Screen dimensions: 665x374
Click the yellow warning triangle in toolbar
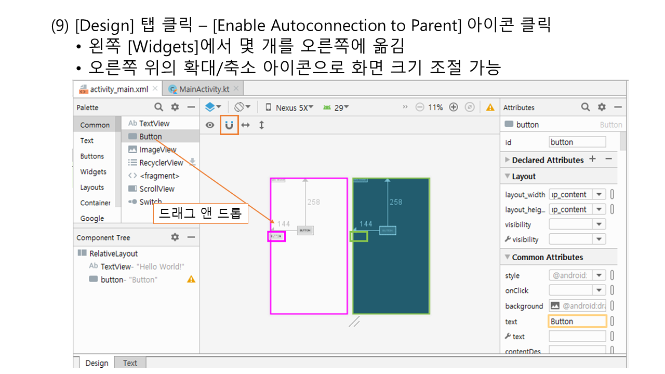(x=490, y=108)
